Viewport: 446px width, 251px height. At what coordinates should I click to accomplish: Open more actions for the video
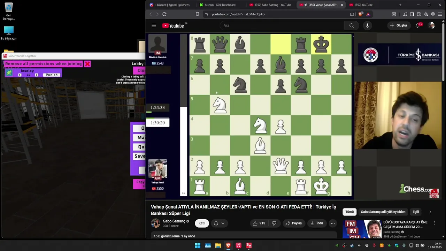pyautogui.click(x=333, y=223)
